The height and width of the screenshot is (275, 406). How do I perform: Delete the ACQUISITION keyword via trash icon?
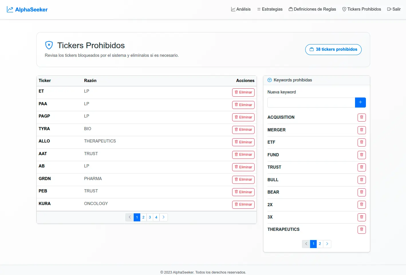[362, 117]
